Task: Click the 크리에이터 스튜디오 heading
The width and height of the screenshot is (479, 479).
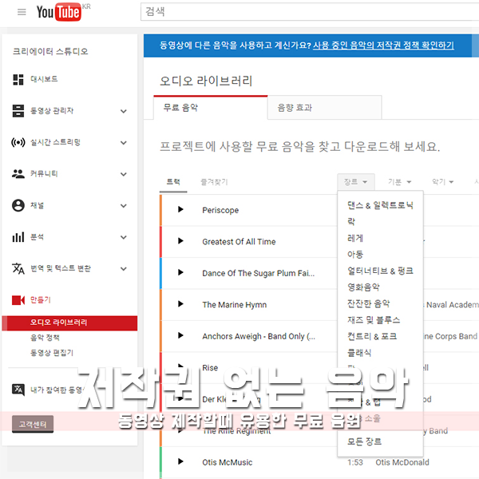Action: 50,51
